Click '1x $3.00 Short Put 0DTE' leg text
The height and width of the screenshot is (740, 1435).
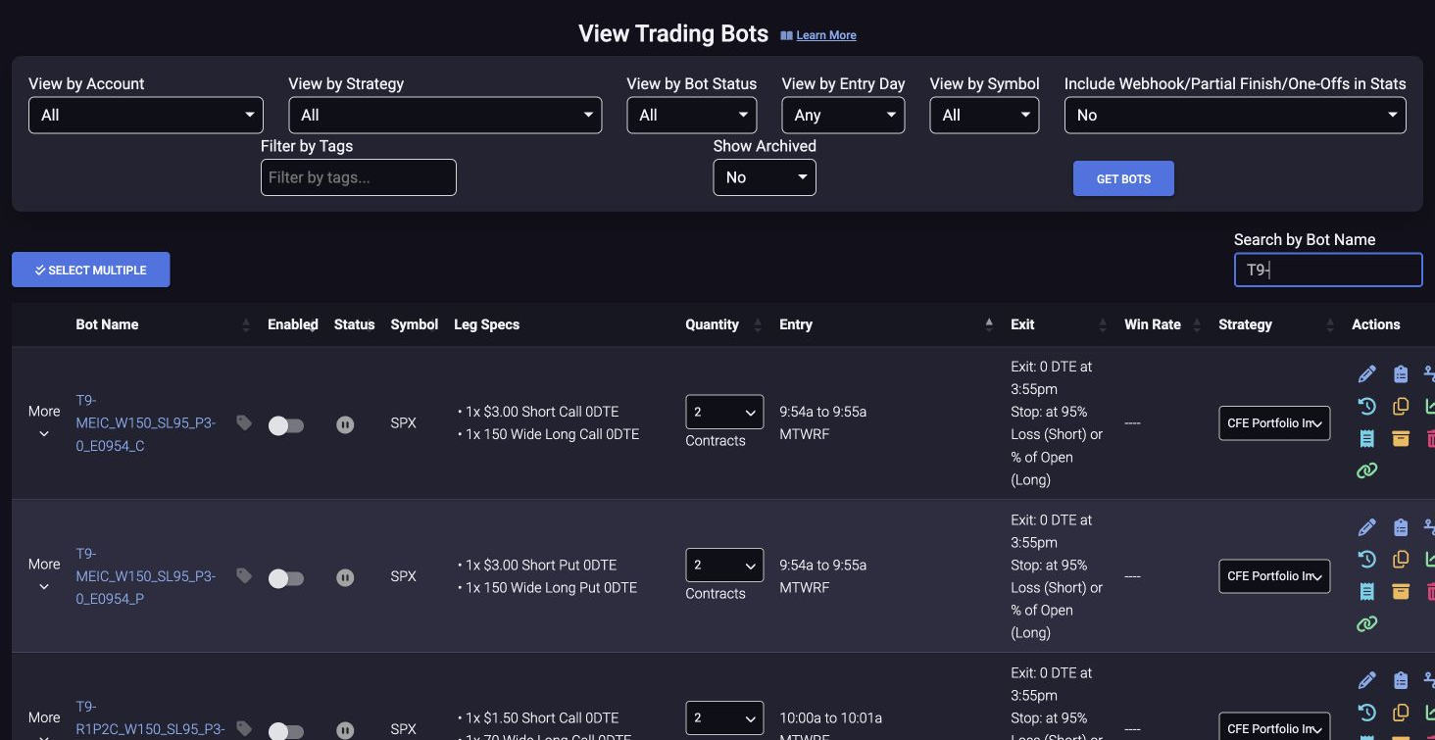point(541,565)
